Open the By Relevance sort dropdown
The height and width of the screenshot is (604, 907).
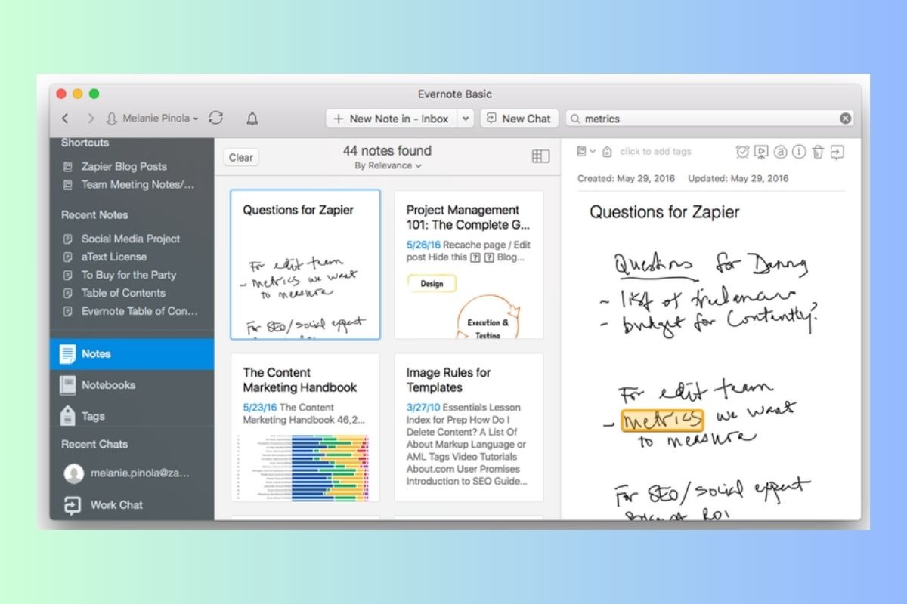click(388, 165)
